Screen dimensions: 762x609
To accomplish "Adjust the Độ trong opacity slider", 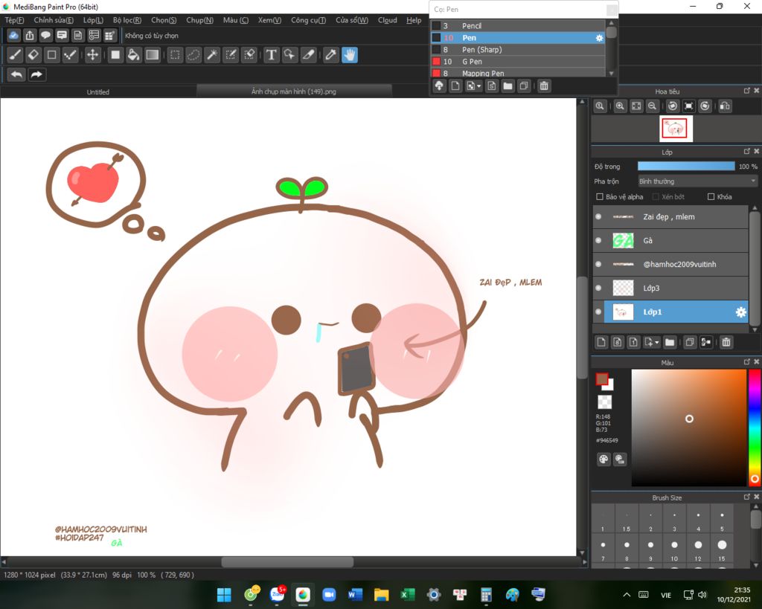I will pos(686,166).
